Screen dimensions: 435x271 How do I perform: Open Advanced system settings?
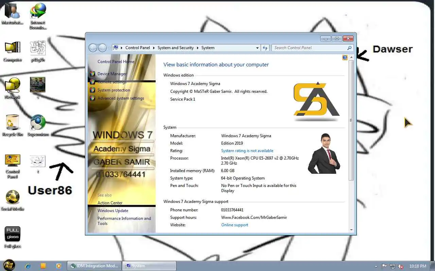(x=121, y=98)
